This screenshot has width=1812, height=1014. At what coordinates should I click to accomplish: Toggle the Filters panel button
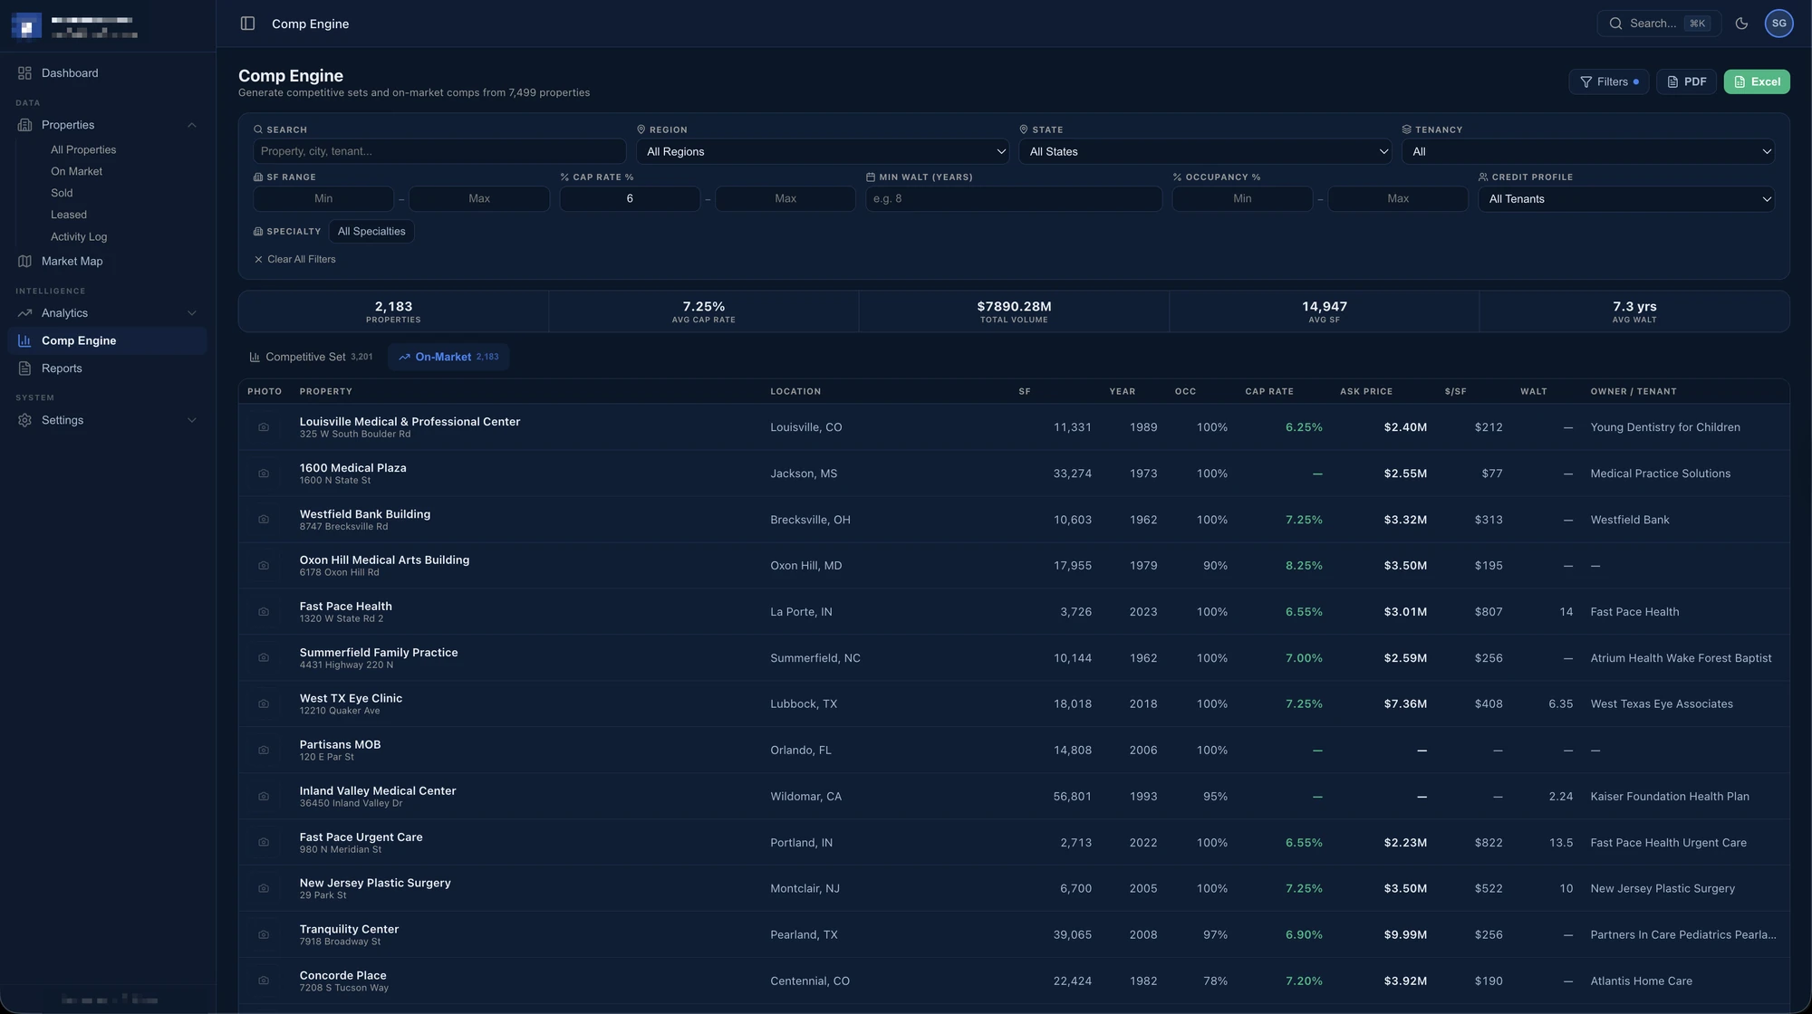point(1608,81)
